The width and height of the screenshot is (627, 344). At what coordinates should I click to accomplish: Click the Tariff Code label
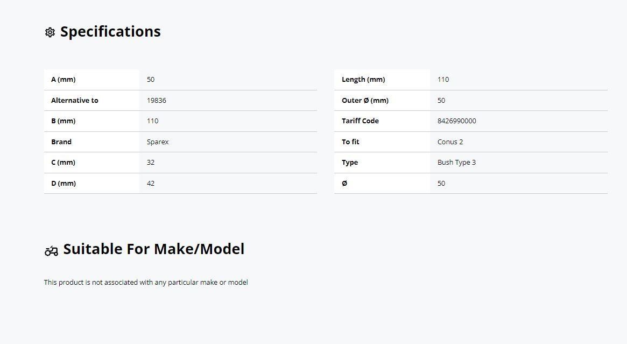click(360, 121)
